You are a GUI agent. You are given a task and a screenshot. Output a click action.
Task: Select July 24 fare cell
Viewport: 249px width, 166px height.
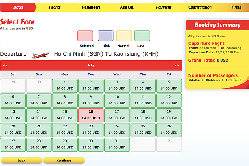click(117, 130)
